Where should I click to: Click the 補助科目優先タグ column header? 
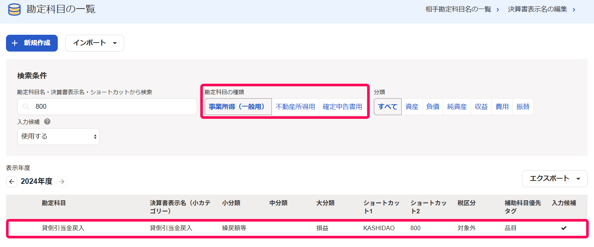[x=523, y=207]
